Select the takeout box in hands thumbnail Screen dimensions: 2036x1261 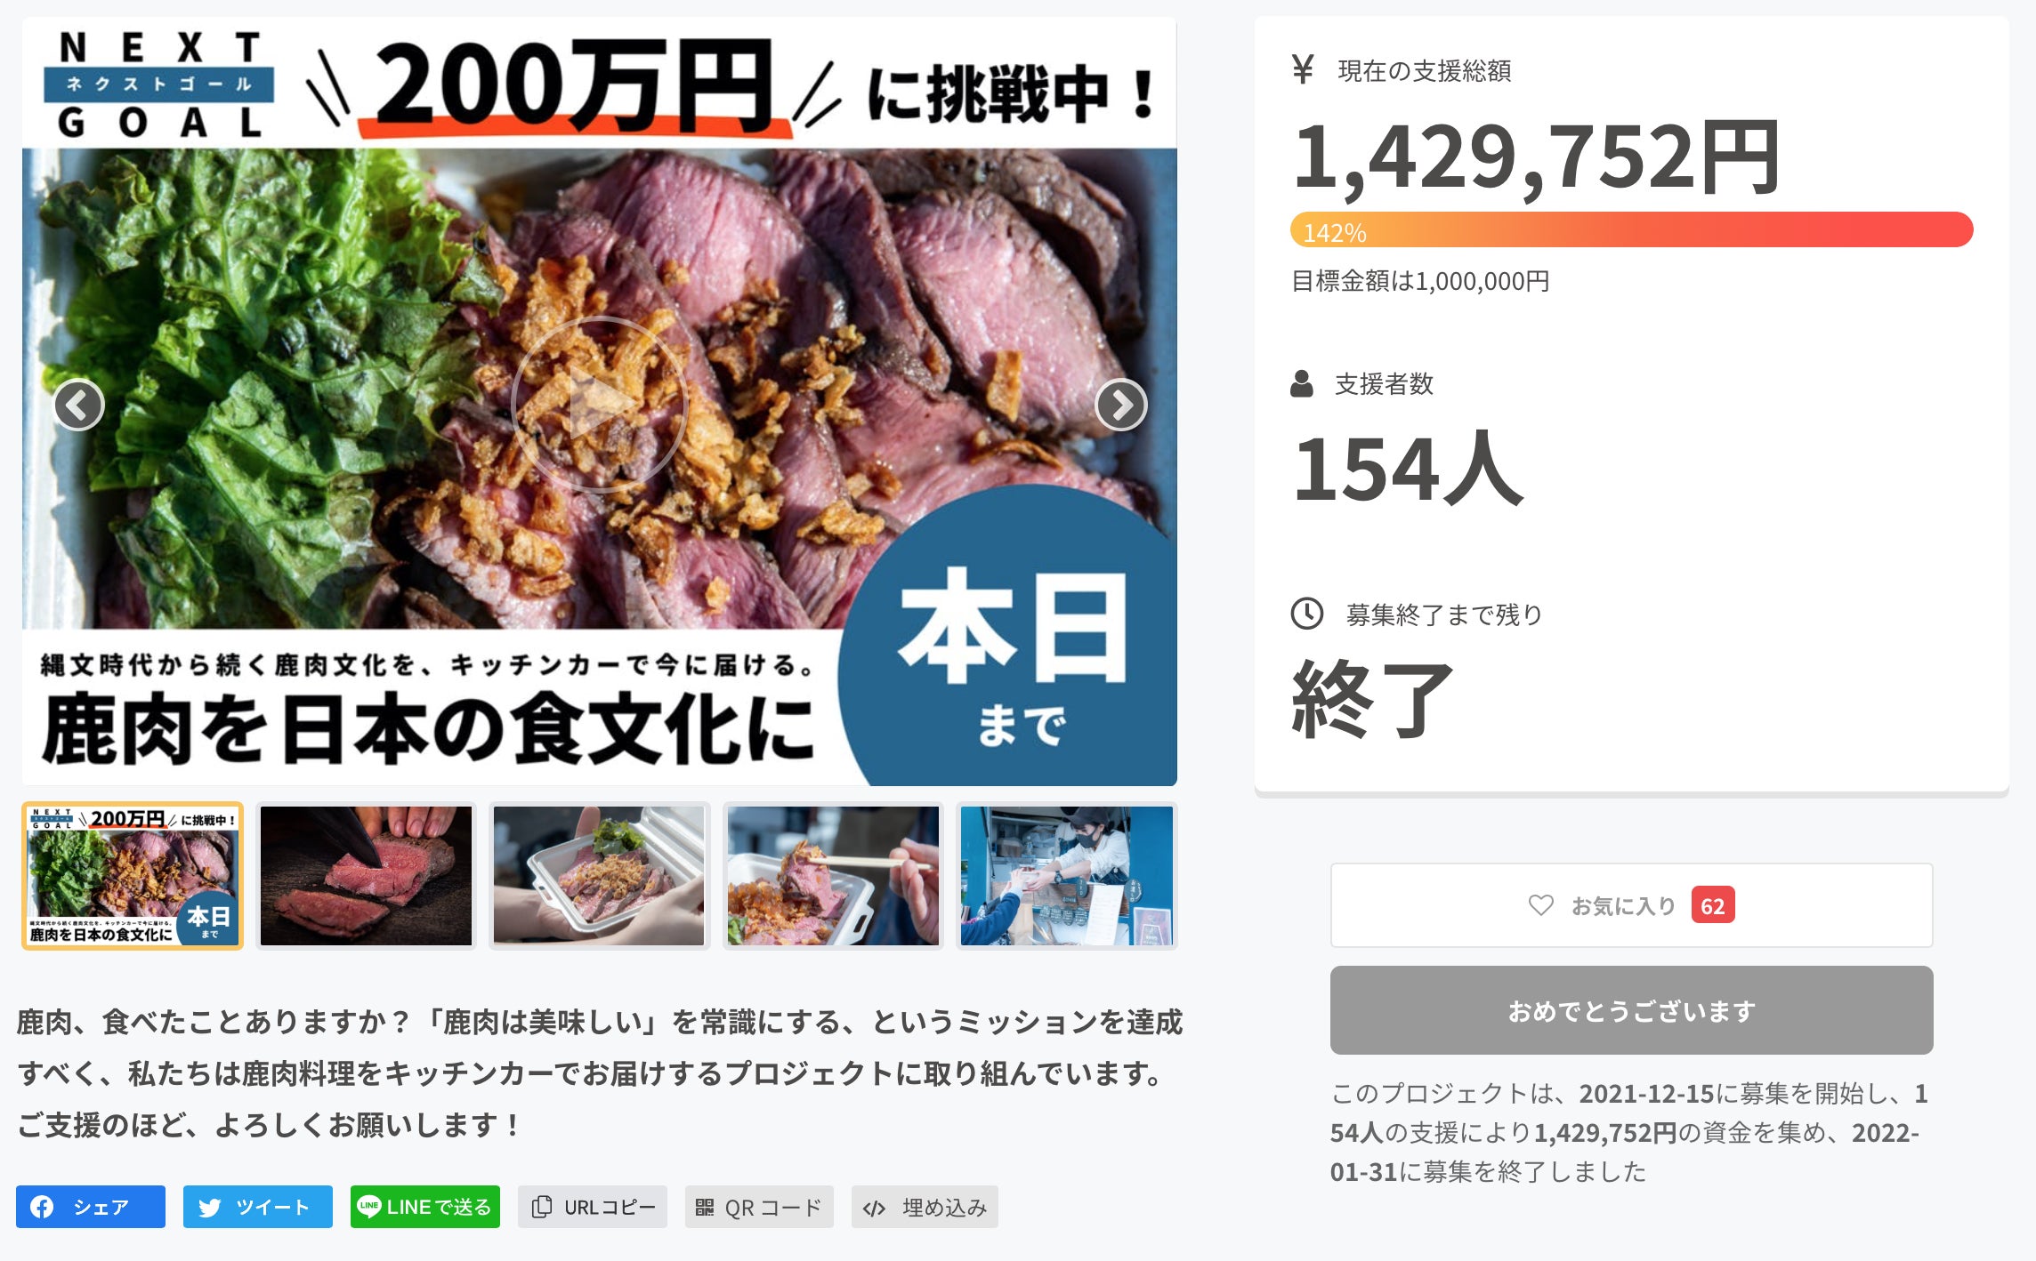click(599, 876)
